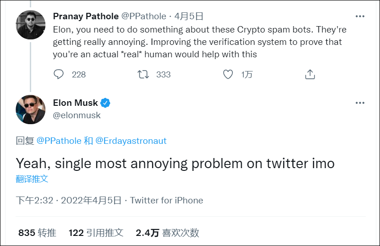Open Elon Musk's profile picture
Viewport: 380px width, 246px height.
[x=30, y=110]
